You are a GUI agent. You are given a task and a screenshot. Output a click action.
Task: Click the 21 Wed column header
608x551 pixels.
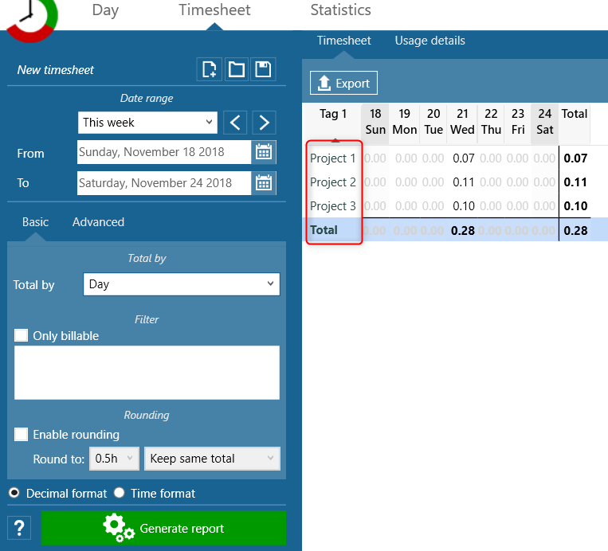[462, 122]
